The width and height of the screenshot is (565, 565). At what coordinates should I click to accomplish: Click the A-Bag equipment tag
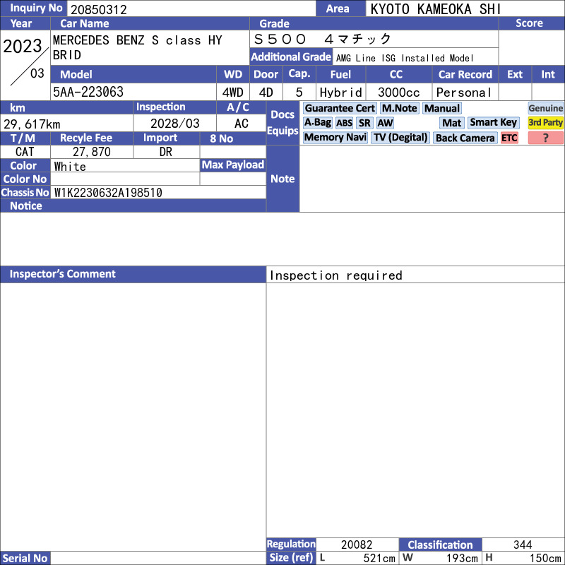tap(317, 123)
